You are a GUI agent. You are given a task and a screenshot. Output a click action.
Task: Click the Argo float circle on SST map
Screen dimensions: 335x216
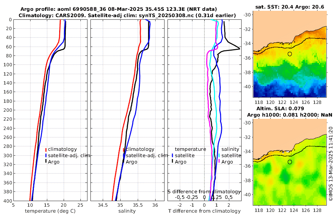click(290, 54)
